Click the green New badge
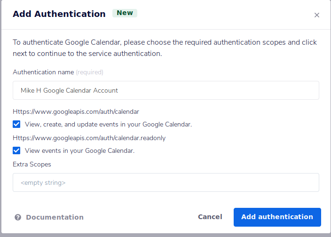331x237 pixels. click(125, 13)
